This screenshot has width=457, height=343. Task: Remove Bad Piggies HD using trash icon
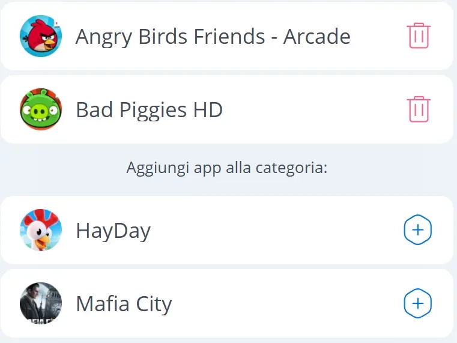(419, 110)
